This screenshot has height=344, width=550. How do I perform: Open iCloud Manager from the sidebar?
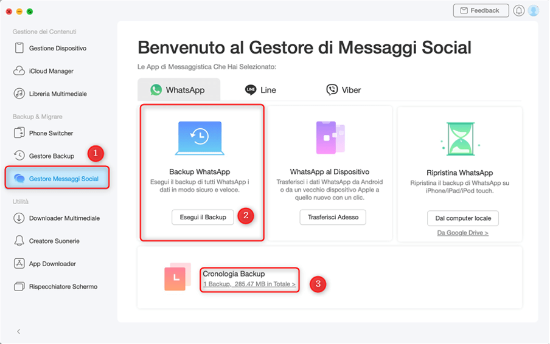click(51, 71)
